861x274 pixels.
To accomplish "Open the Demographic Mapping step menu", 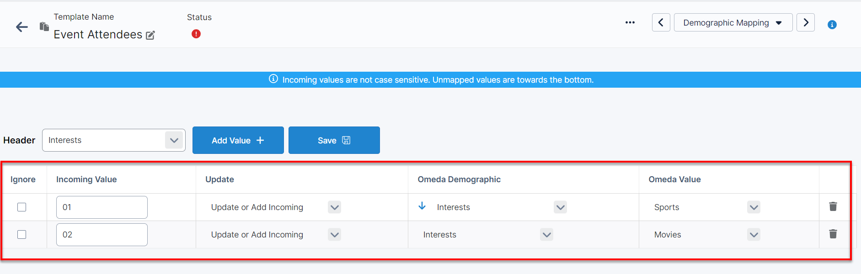I will click(733, 22).
